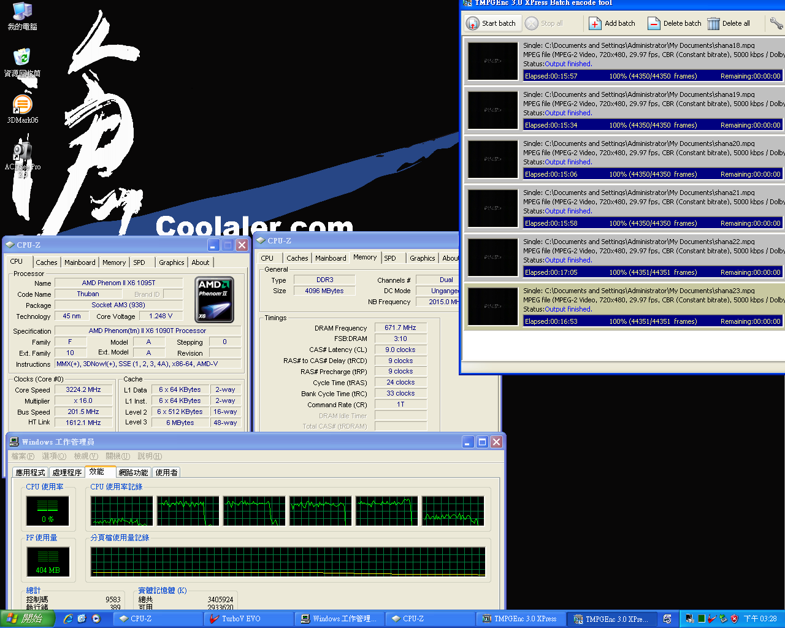Select the '4096 MBytes' memory size value
The image size is (785, 628).
click(324, 291)
